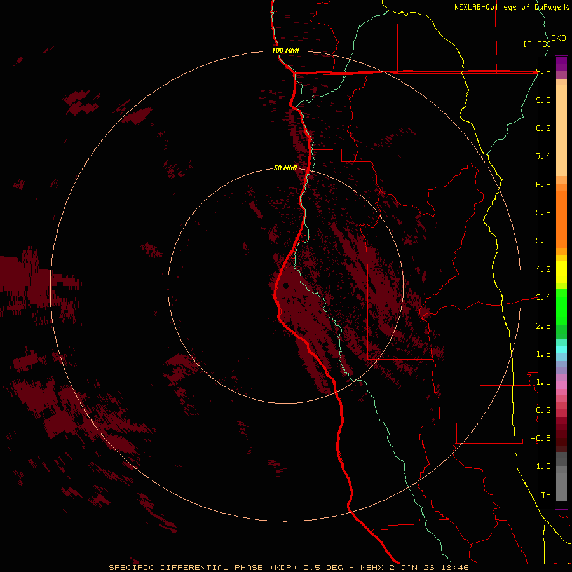The width and height of the screenshot is (572, 572).
Task: Select the 8.2 value on the color scale
Action: 543,128
